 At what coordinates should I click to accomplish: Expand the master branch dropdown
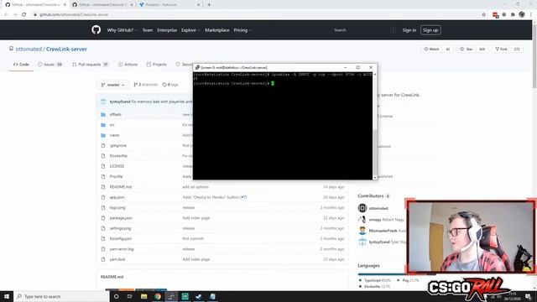[x=112, y=85]
